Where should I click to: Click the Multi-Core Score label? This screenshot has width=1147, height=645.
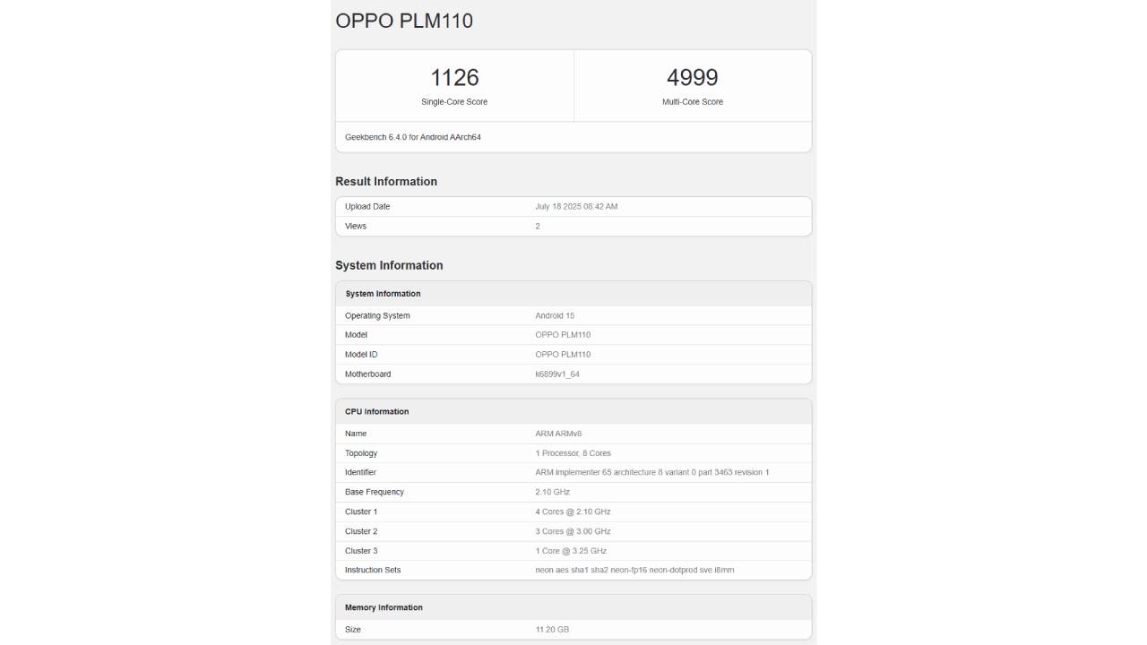tap(692, 102)
